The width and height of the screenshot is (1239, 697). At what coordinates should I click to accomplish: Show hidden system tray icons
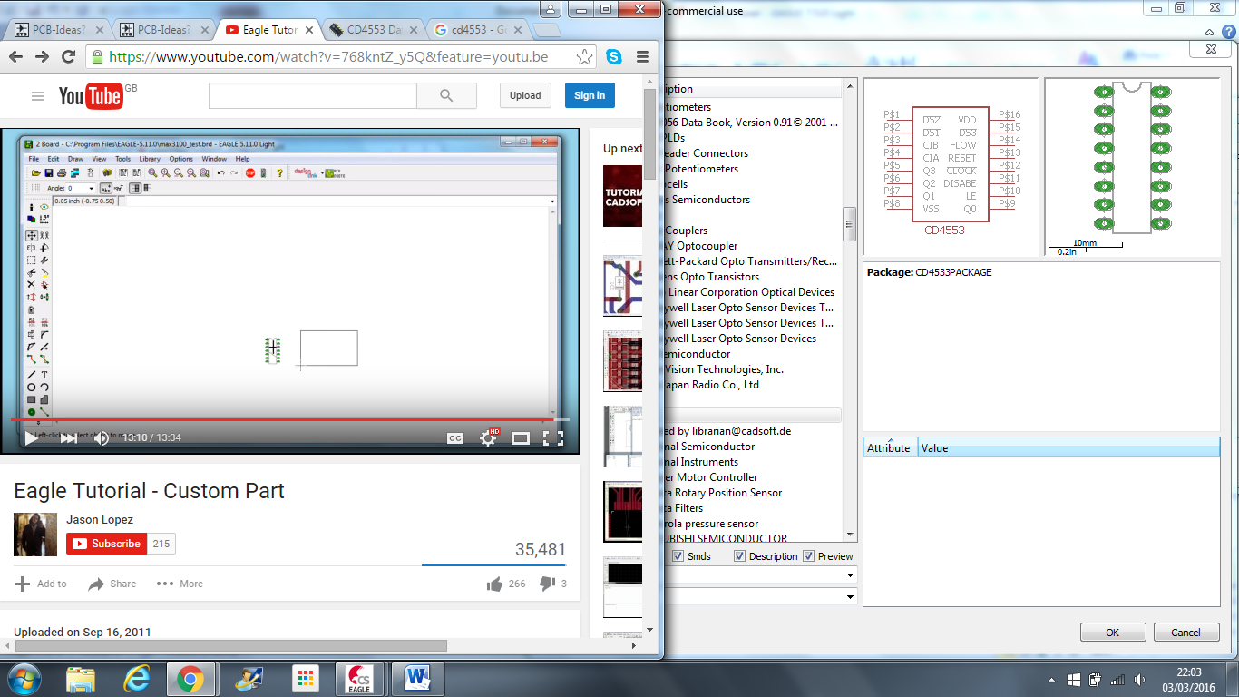(1050, 679)
